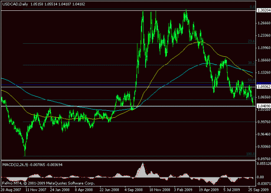
Task: Click the 0.89760 price axis label
Action: tap(264, 159)
